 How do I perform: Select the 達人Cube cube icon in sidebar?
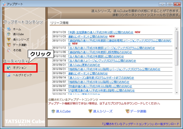tap(9, 34)
